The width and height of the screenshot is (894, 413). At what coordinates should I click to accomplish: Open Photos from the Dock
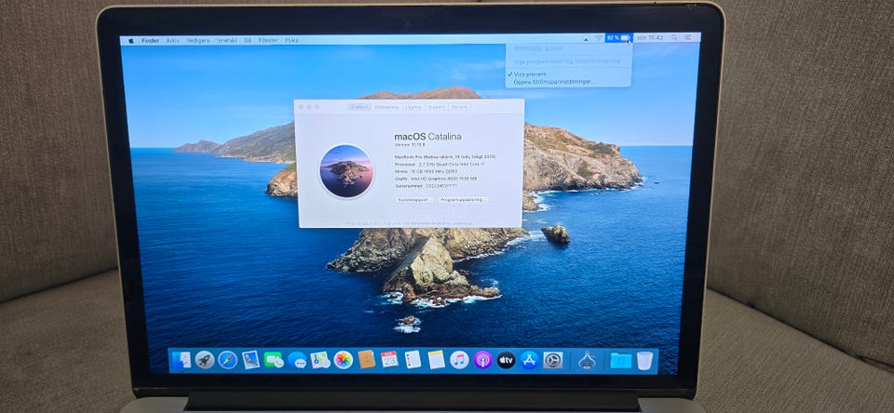point(344,359)
